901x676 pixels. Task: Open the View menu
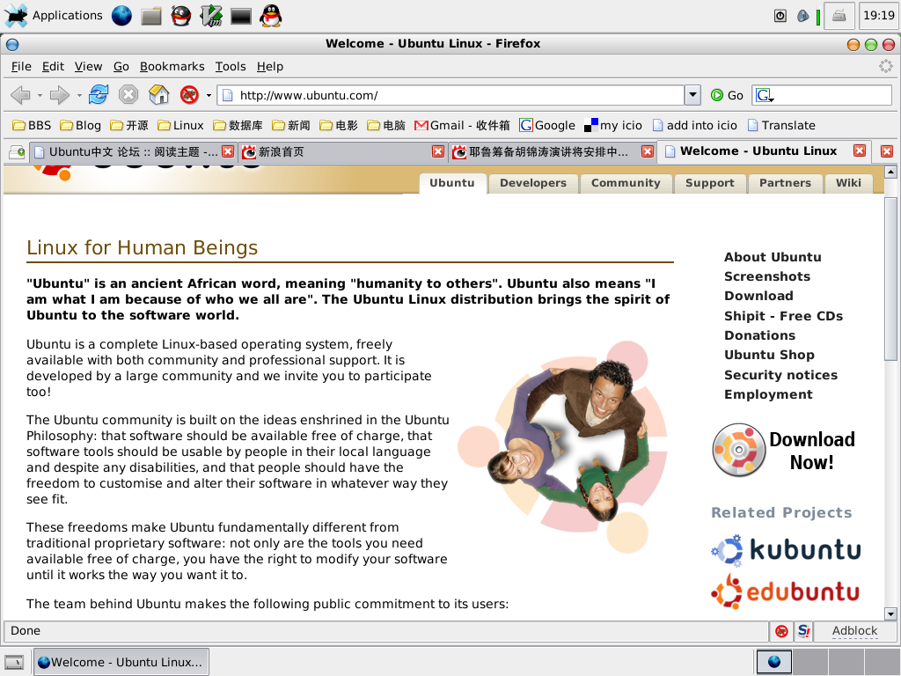click(x=88, y=67)
